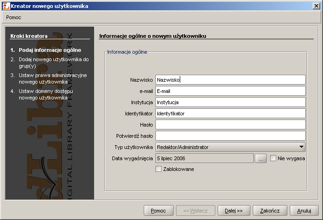Close the Kreator nowego użytkownika window

click(316, 6)
